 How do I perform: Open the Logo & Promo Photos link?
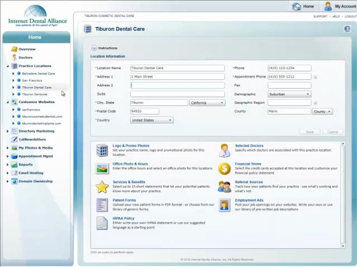click(x=131, y=146)
